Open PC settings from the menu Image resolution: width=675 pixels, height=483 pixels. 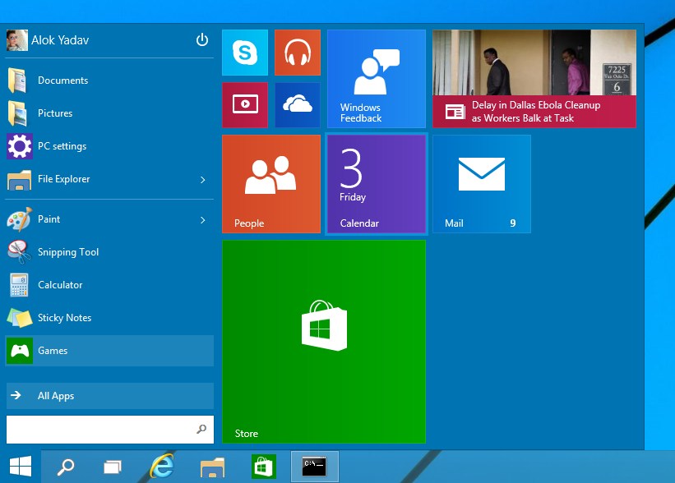coord(62,146)
